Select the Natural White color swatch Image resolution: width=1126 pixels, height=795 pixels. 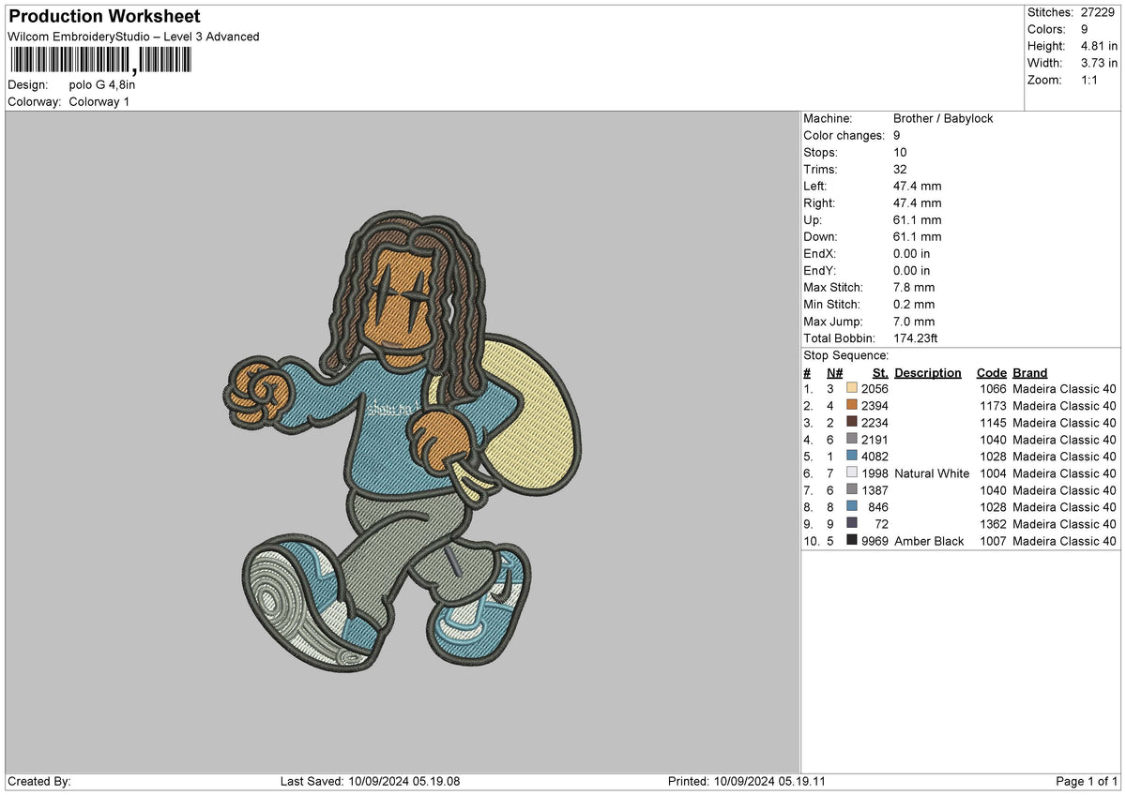[852, 472]
